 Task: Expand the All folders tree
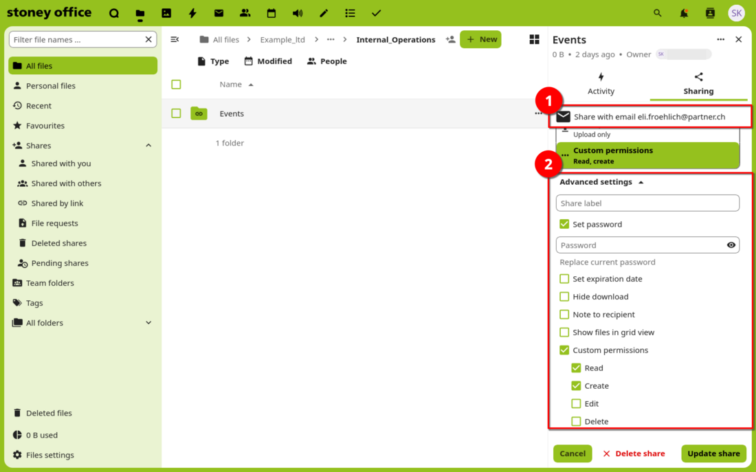point(148,323)
